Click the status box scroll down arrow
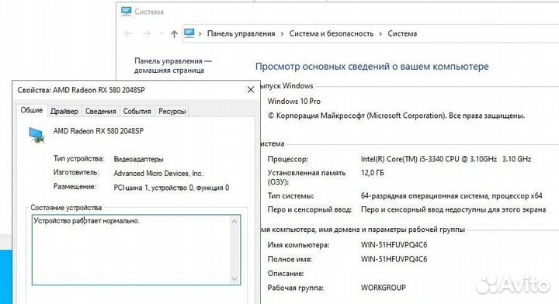Image resolution: width=559 pixels, height=304 pixels. tap(234, 278)
